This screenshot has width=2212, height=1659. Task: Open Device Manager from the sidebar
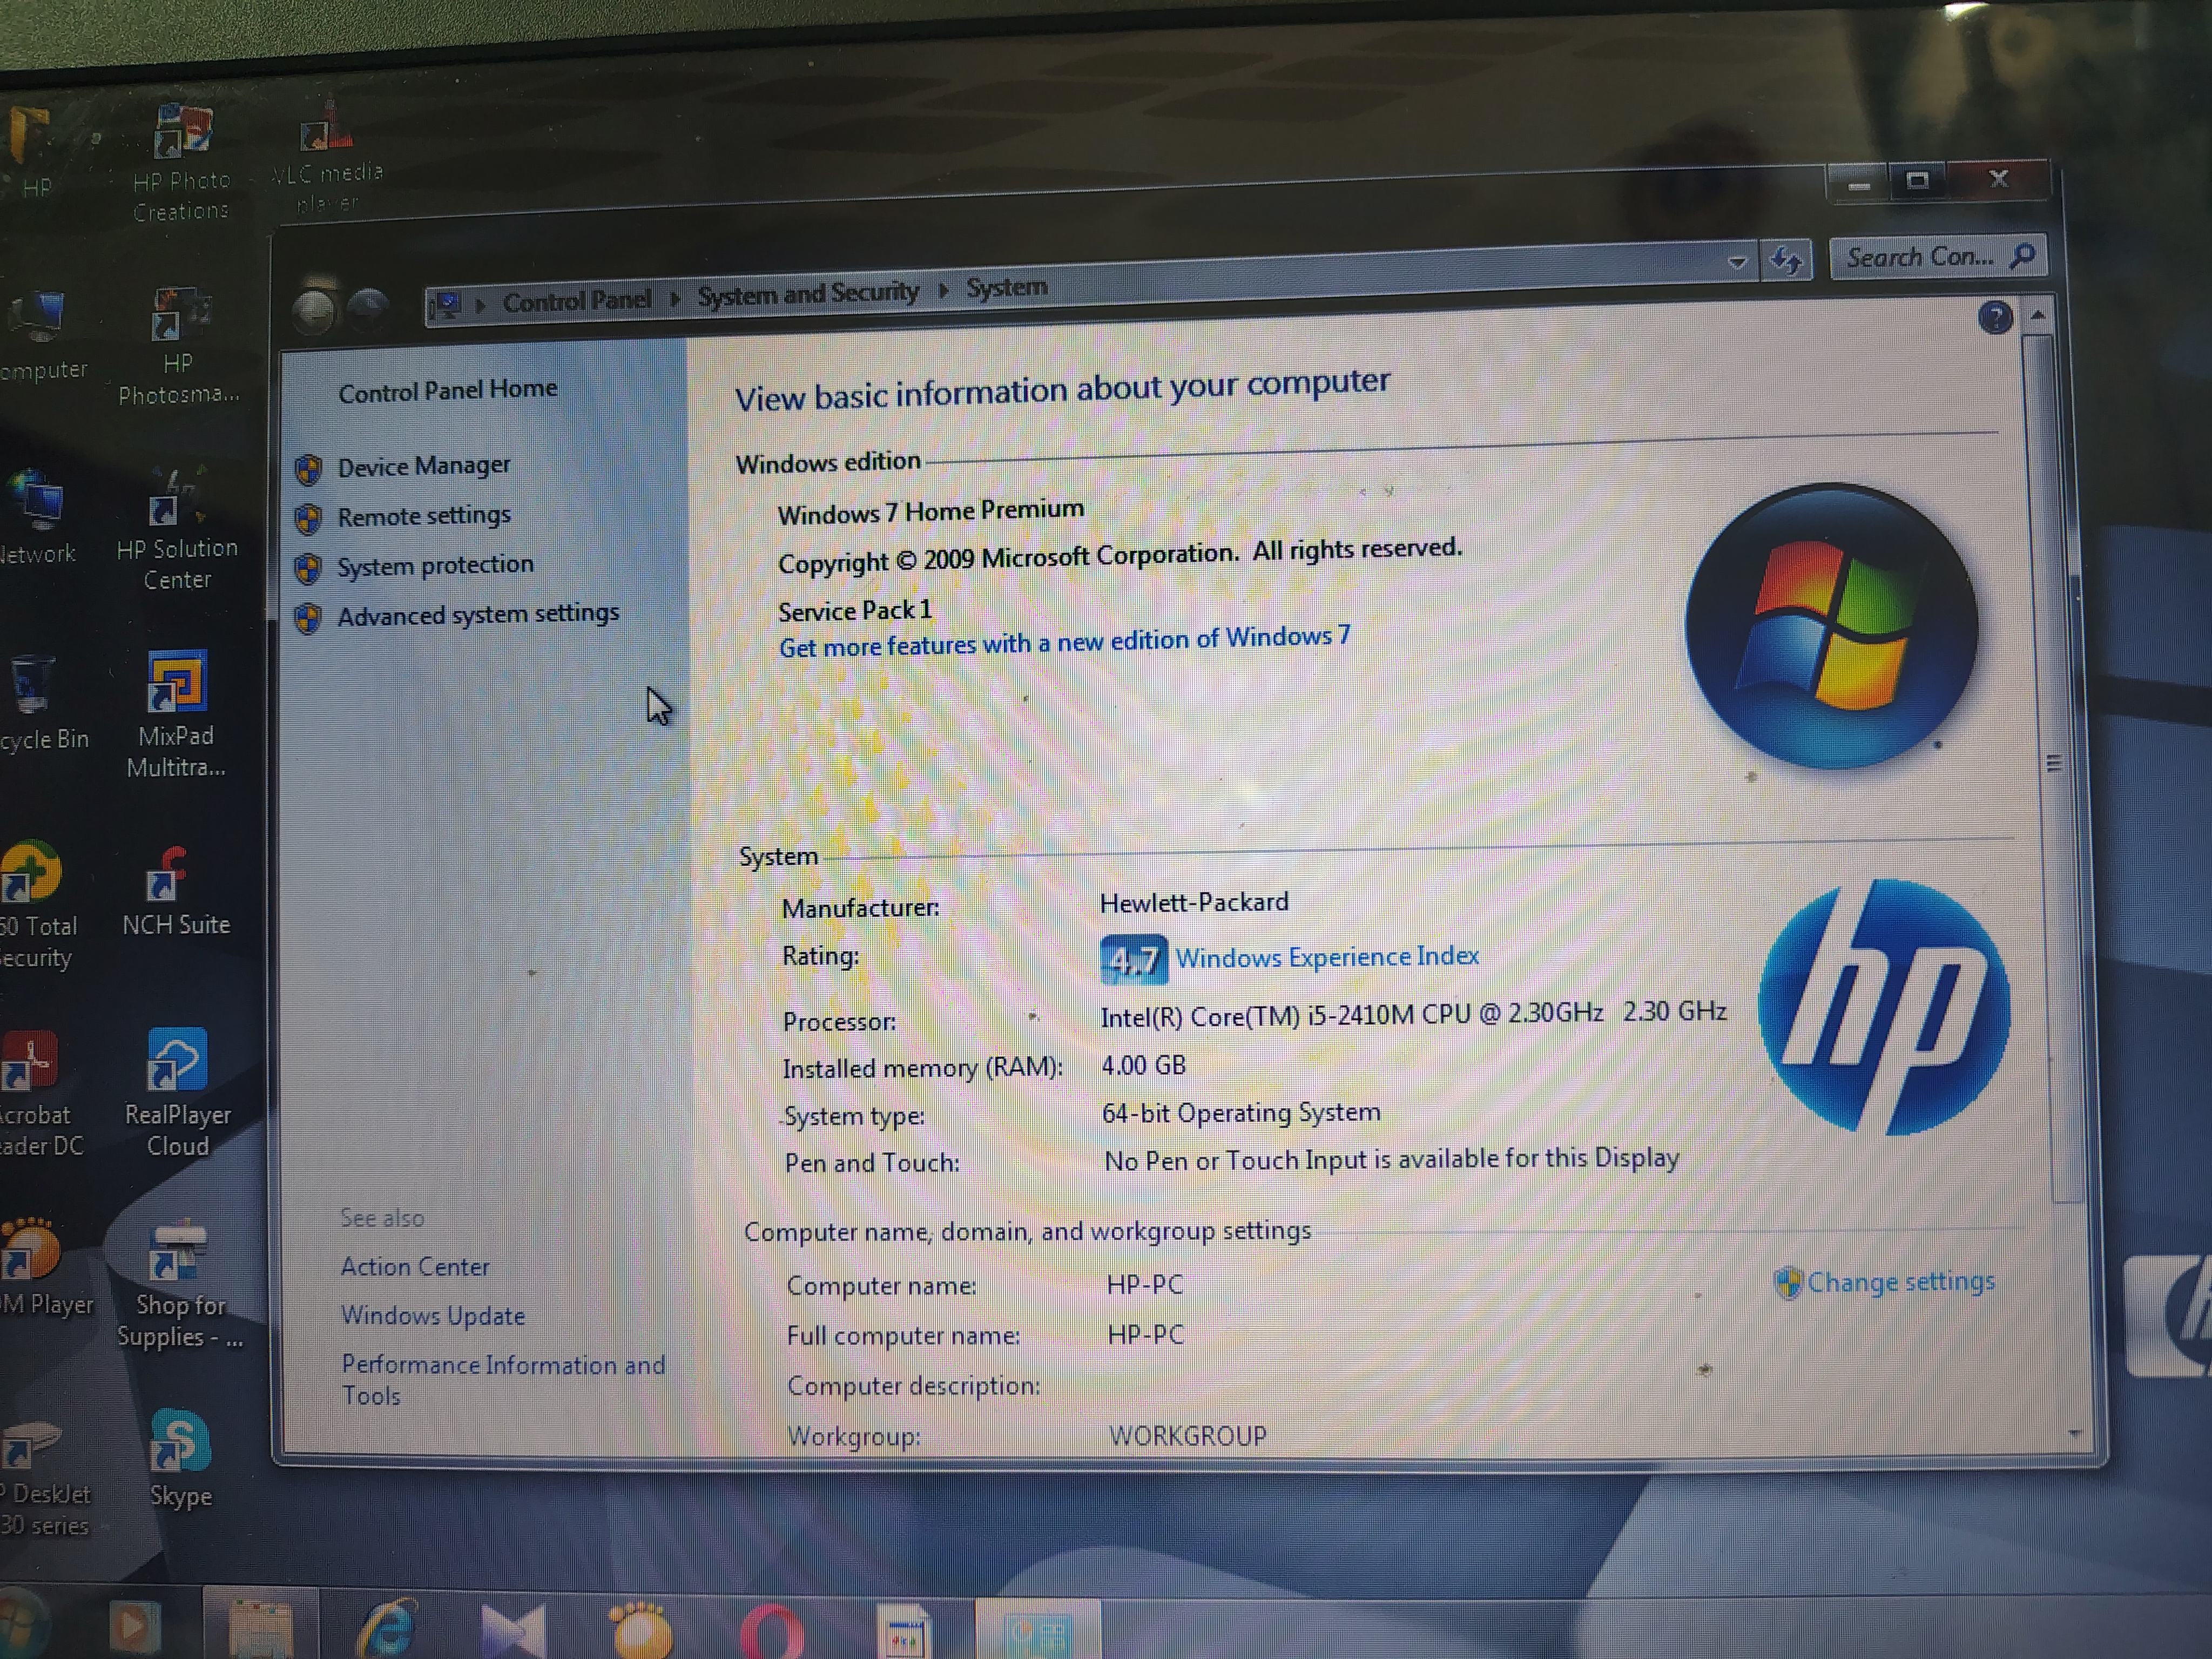[423, 466]
